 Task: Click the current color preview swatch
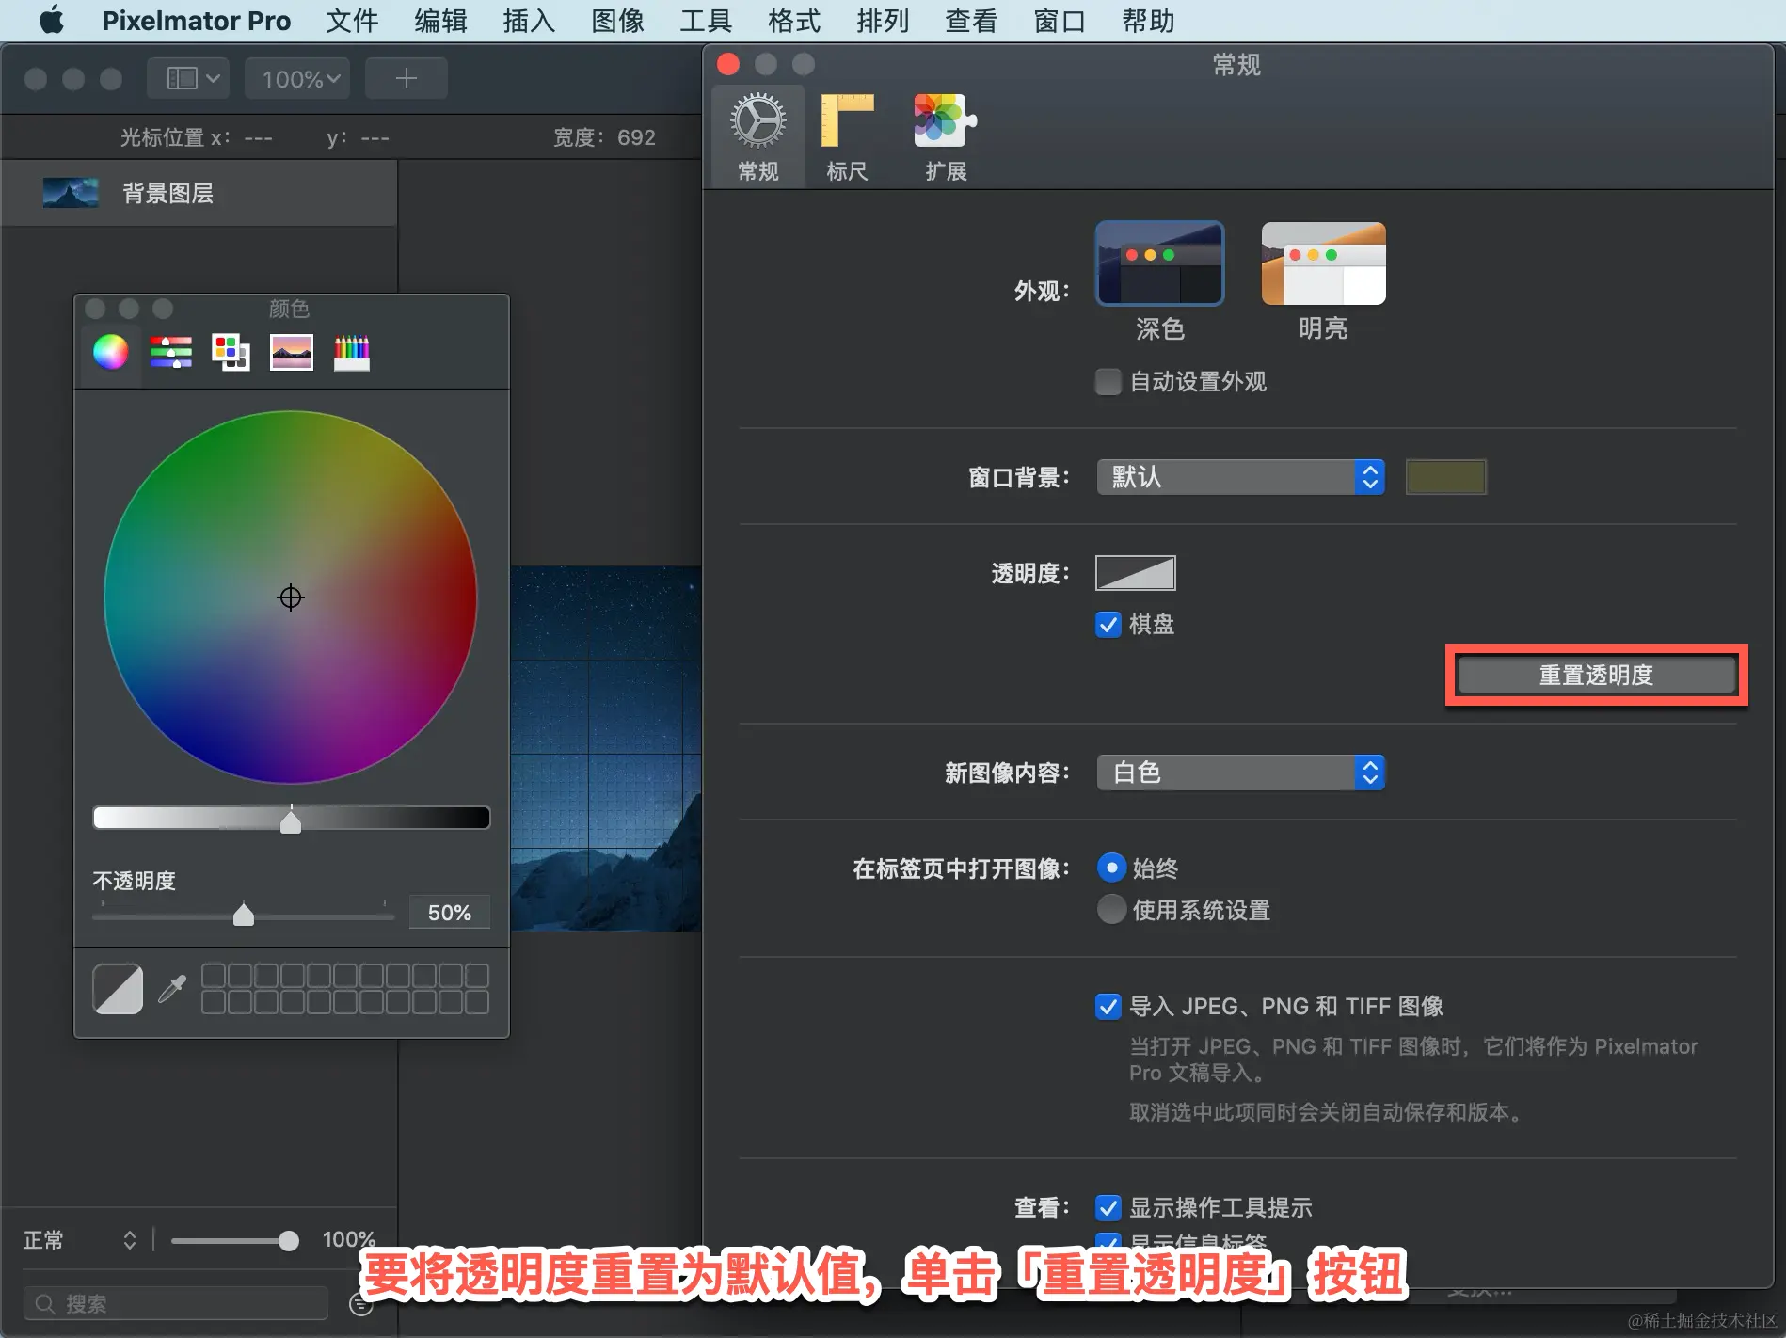pyautogui.click(x=118, y=988)
